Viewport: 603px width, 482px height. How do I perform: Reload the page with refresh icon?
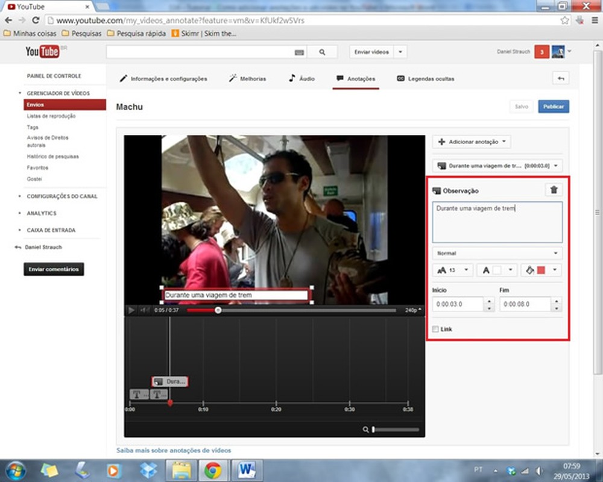(36, 20)
